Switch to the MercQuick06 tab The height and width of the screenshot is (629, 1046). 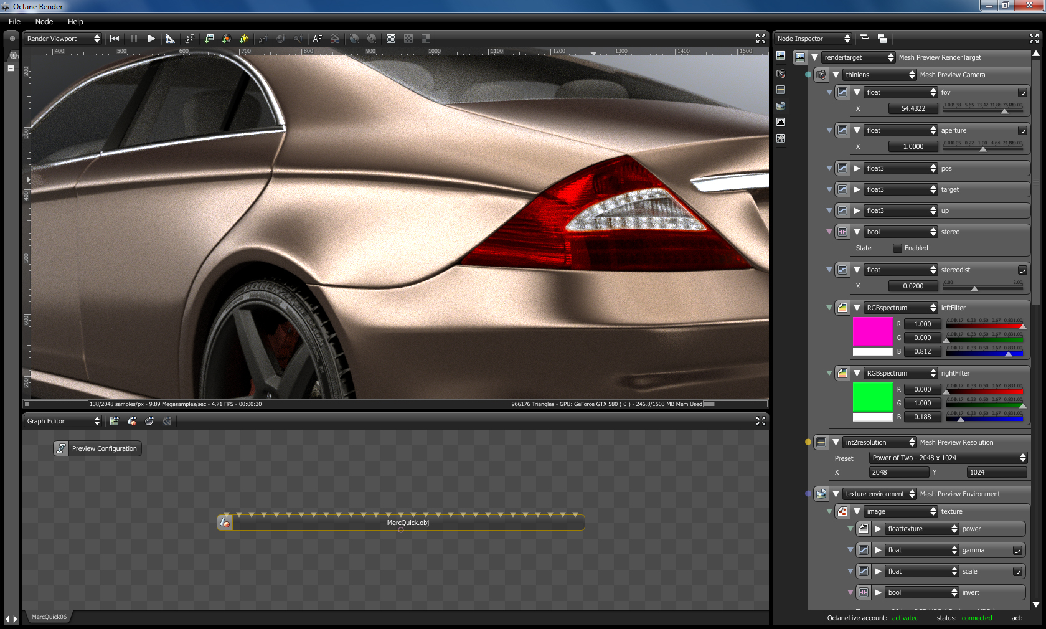(x=49, y=617)
